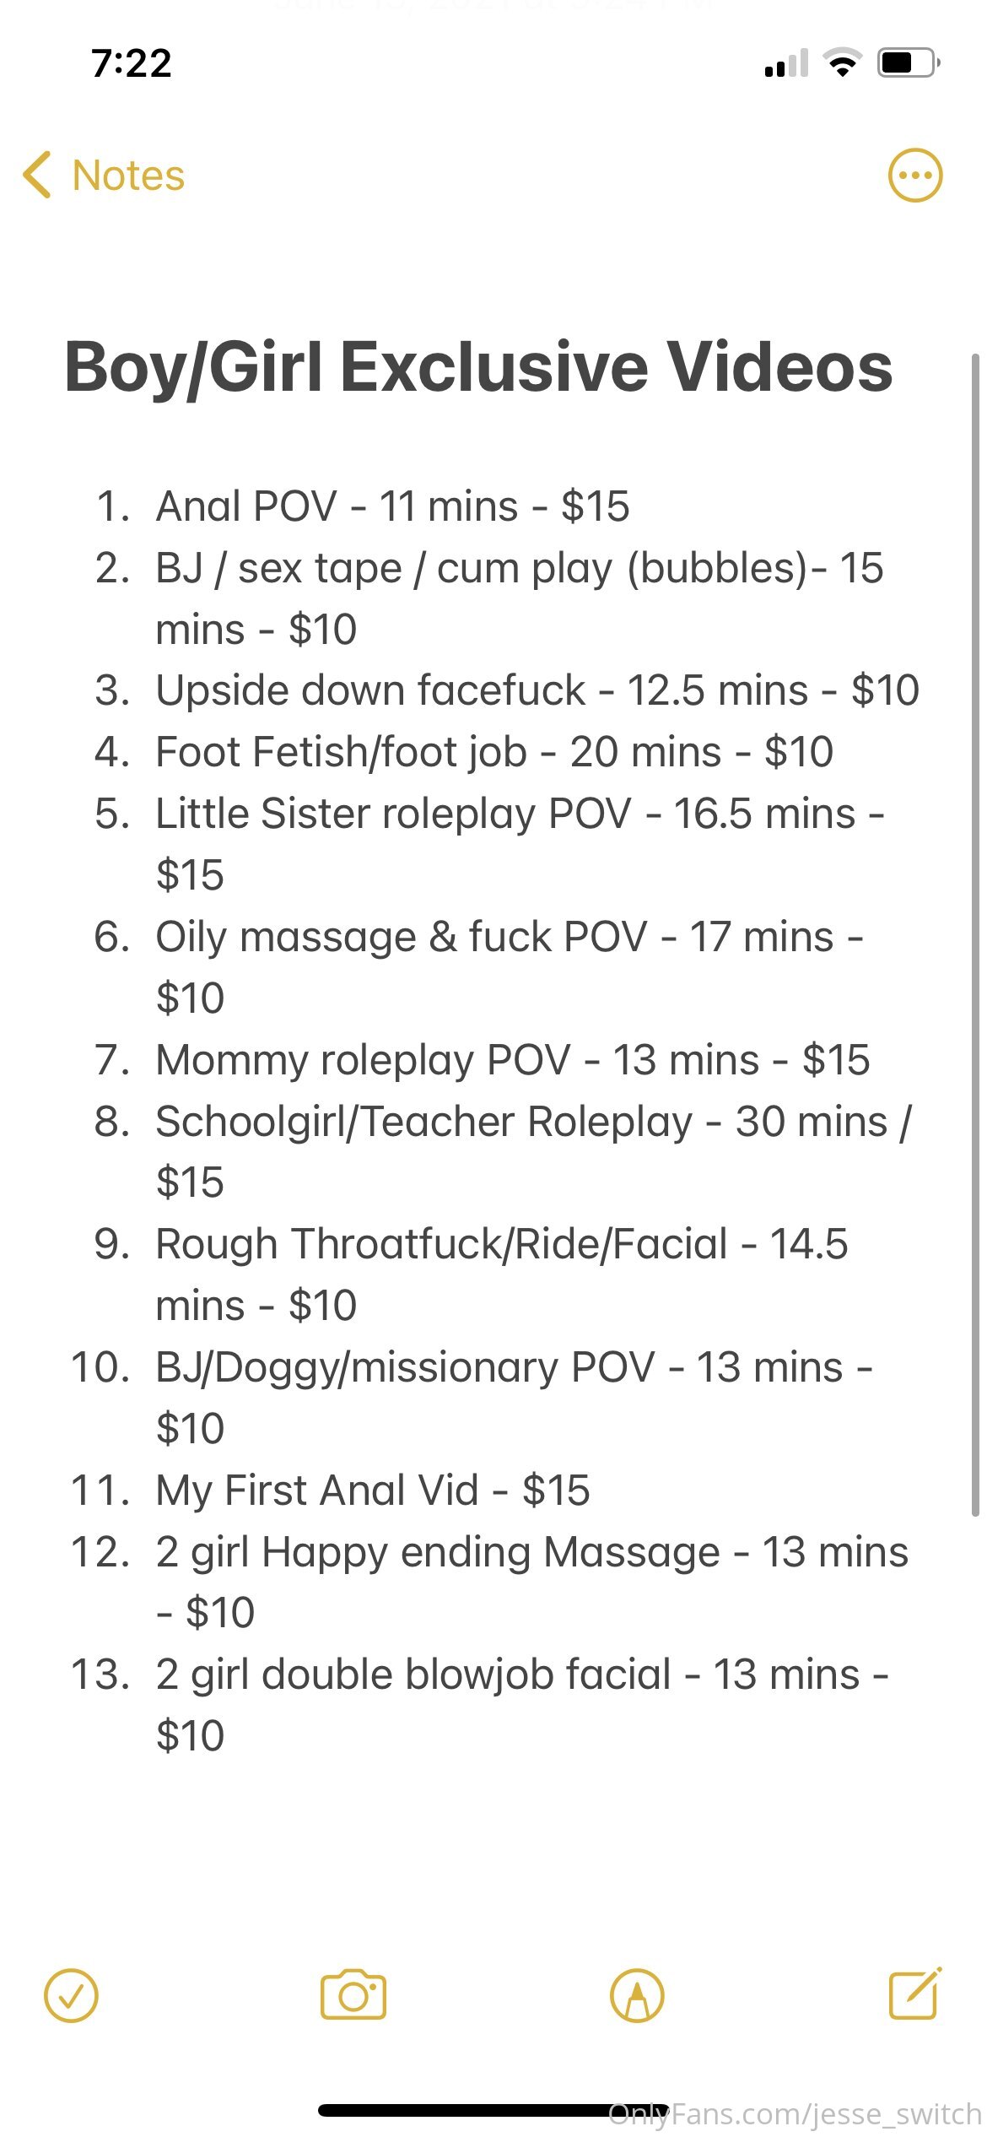Select the 'Oily massage' list line
This screenshot has height=2137, width=987.
click(x=509, y=937)
